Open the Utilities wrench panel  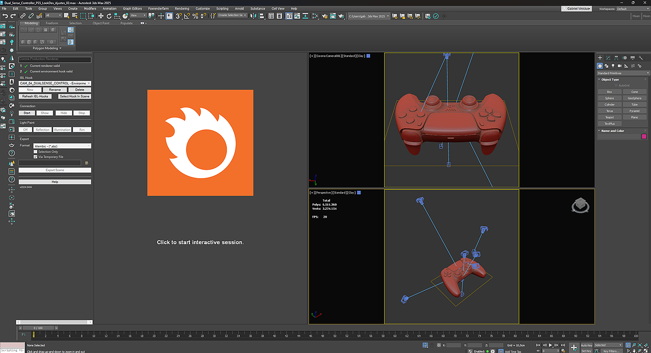(641, 58)
